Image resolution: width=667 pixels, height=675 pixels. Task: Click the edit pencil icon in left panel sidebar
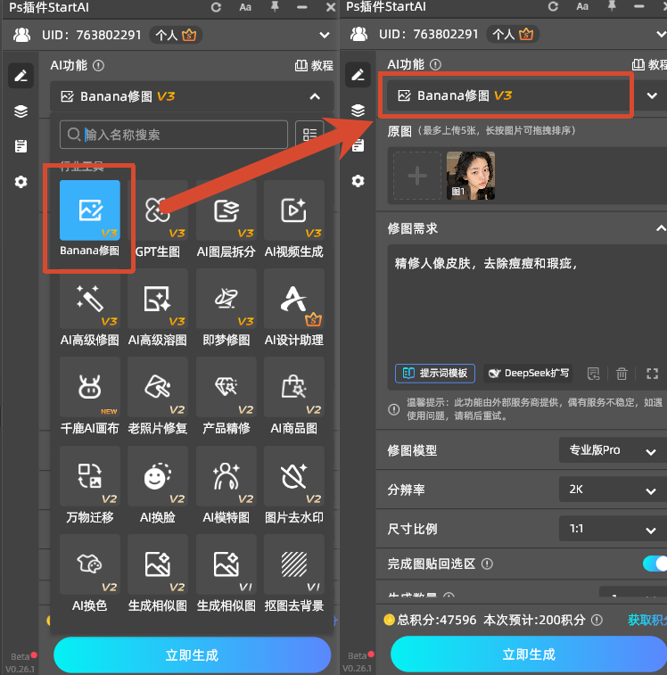21,76
